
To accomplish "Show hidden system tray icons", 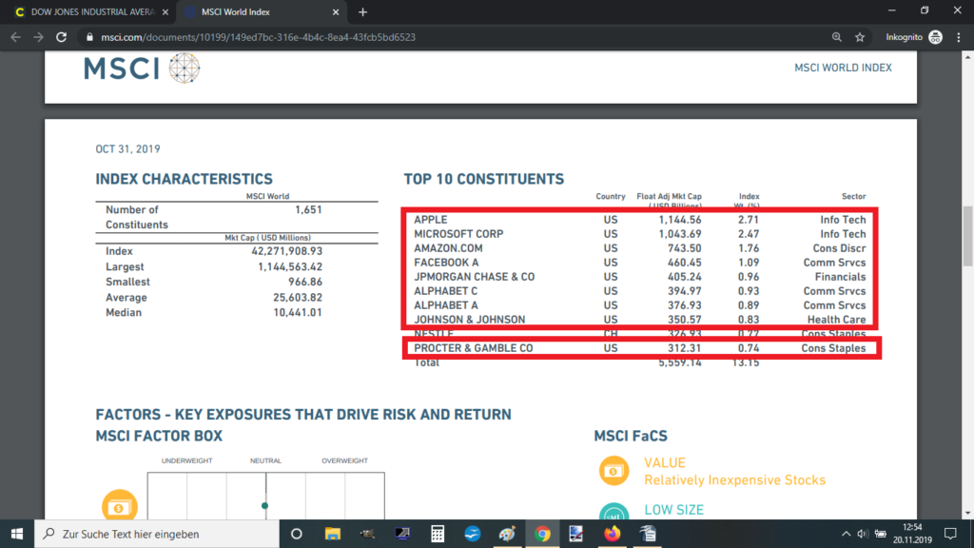I will (x=846, y=534).
